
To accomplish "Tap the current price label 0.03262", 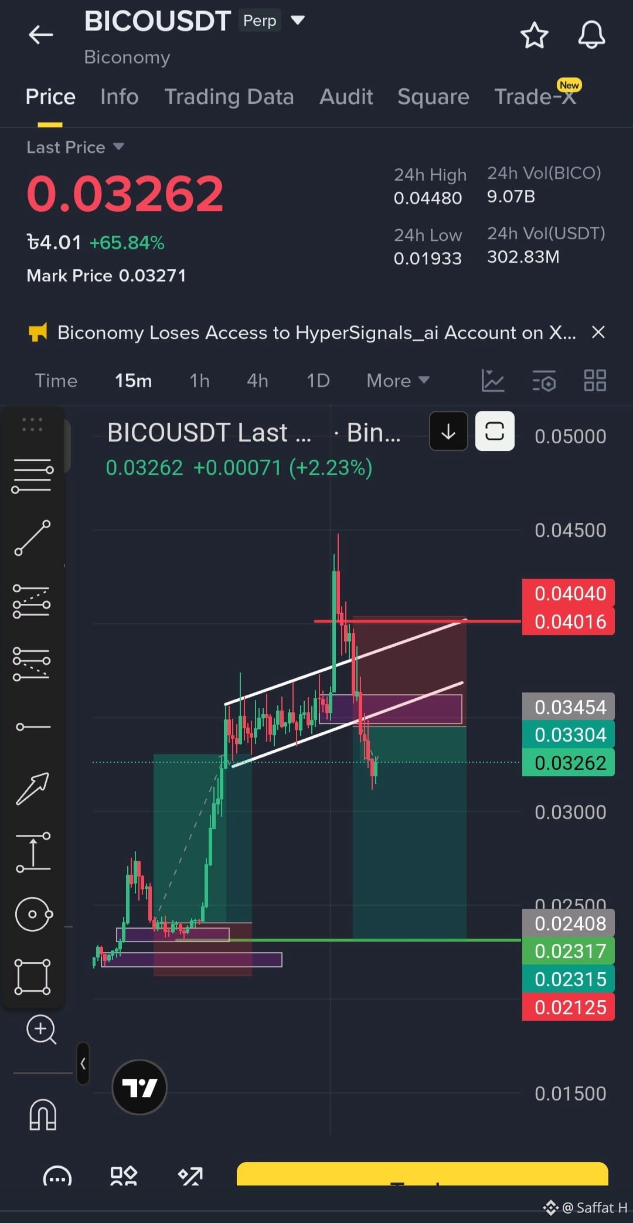I will 569,762.
